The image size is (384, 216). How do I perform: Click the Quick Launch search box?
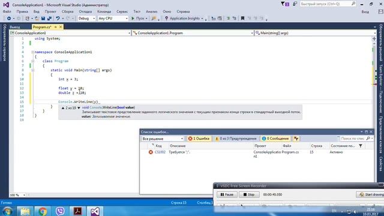pos(328,4)
